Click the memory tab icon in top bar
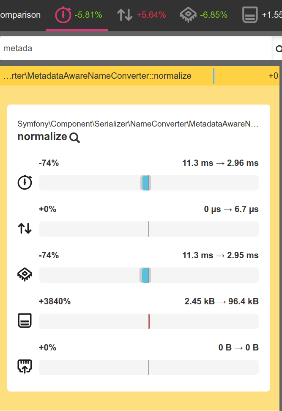The height and width of the screenshot is (411, 282). pos(250,15)
